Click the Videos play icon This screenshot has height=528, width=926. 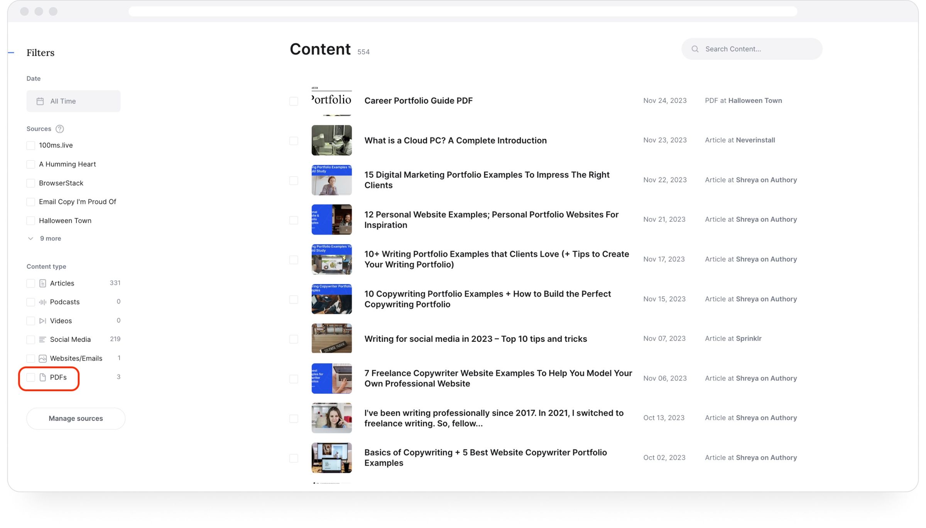(x=43, y=321)
